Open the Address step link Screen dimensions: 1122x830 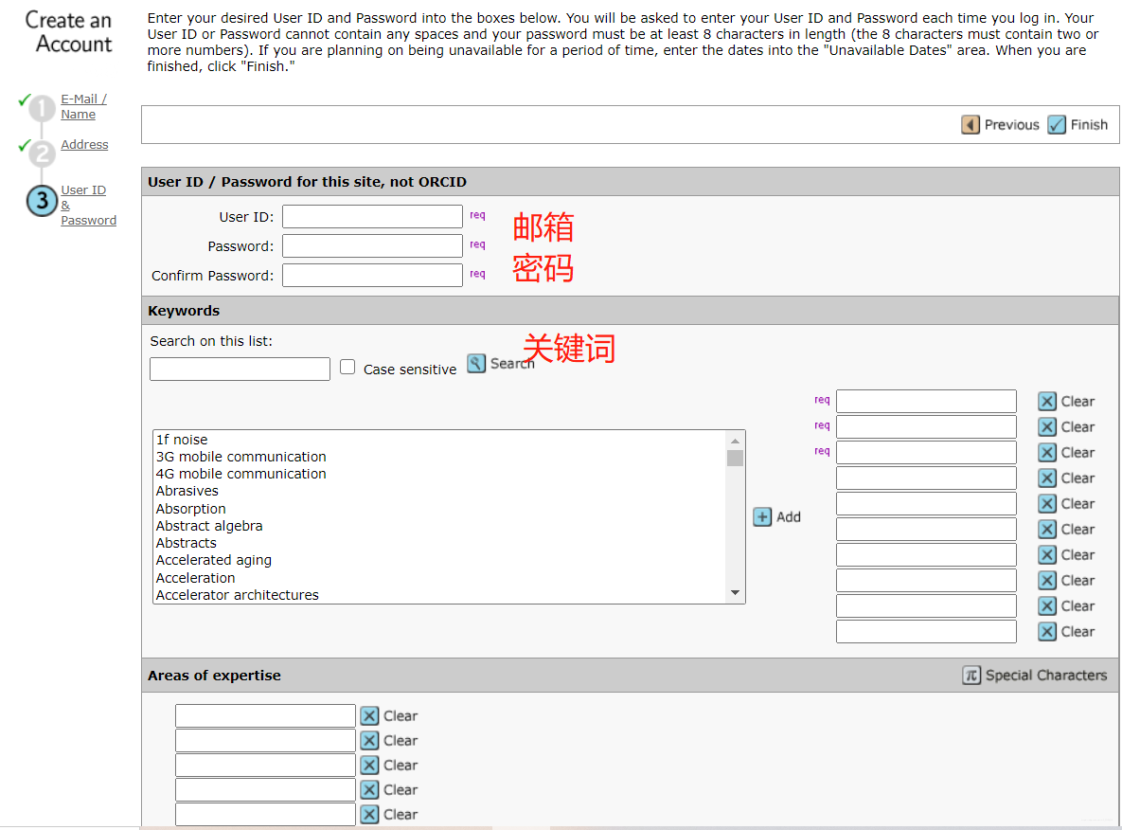[84, 145]
